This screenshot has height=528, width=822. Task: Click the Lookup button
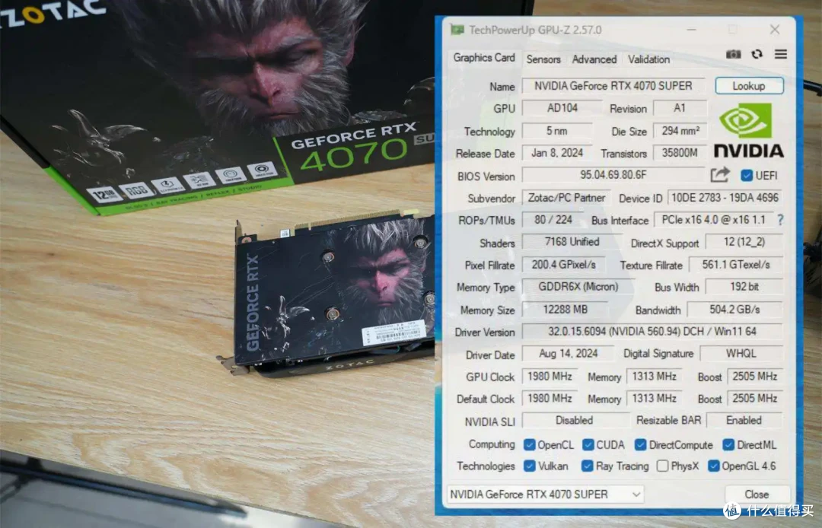click(749, 86)
